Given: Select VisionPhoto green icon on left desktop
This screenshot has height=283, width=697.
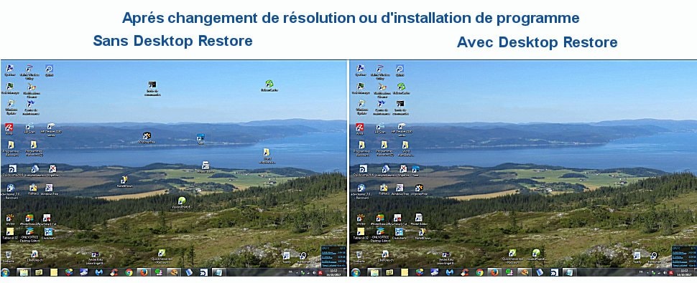Looking at the screenshot, I should [x=181, y=203].
